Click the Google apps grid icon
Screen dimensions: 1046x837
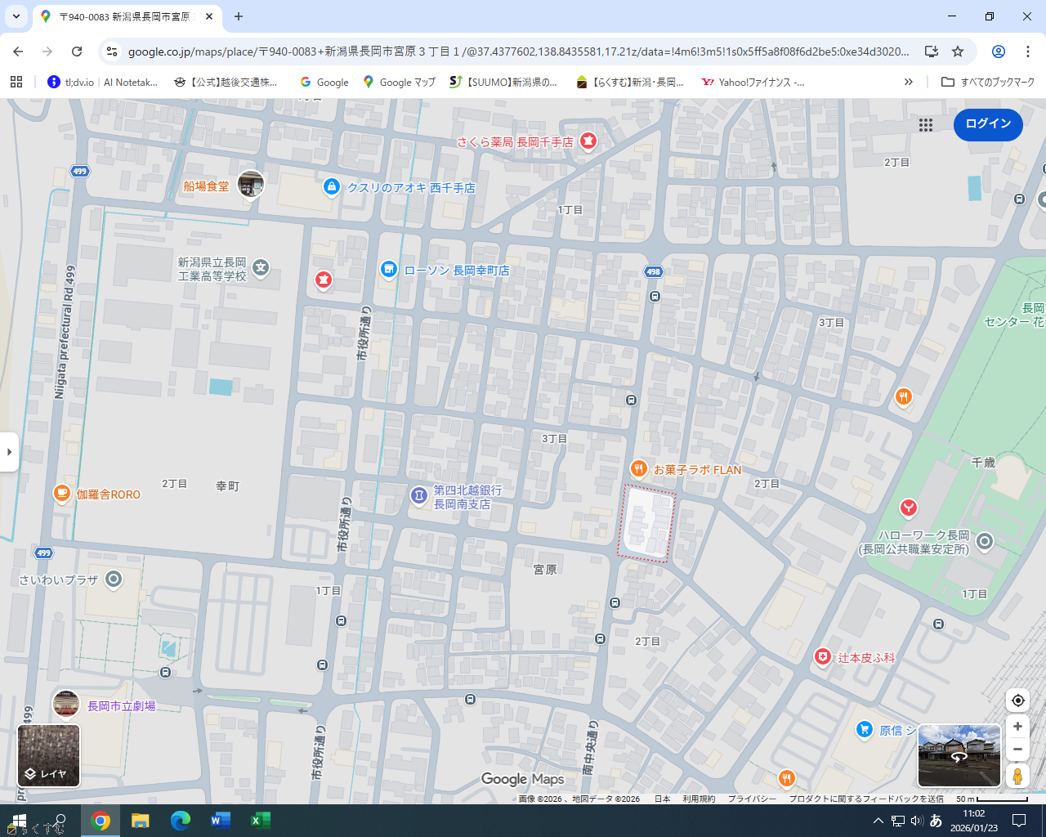pos(925,125)
